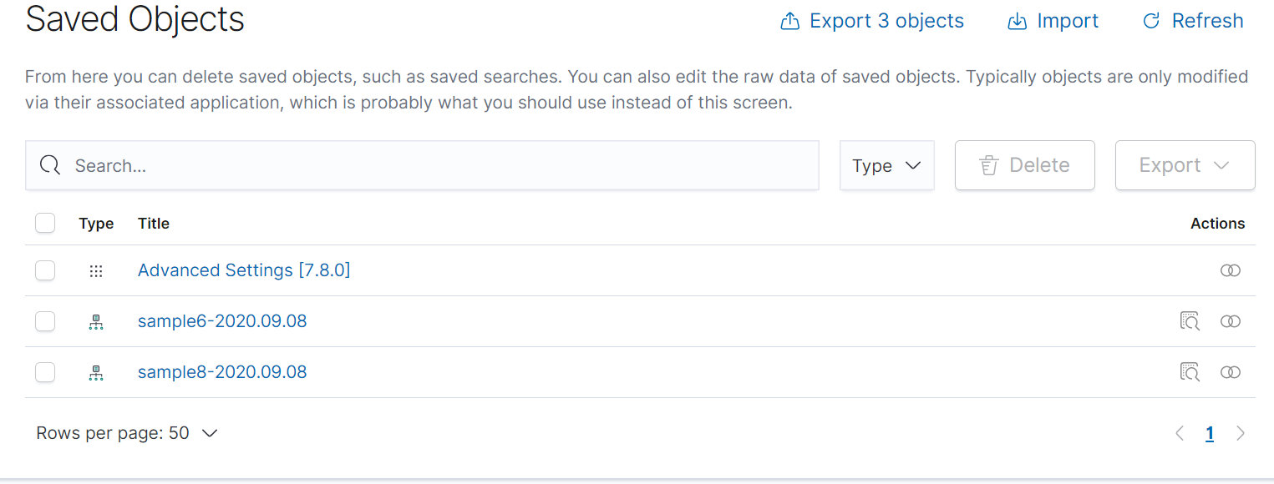The image size is (1274, 484).
Task: Click the Advanced Settings type icon
Action: (96, 271)
